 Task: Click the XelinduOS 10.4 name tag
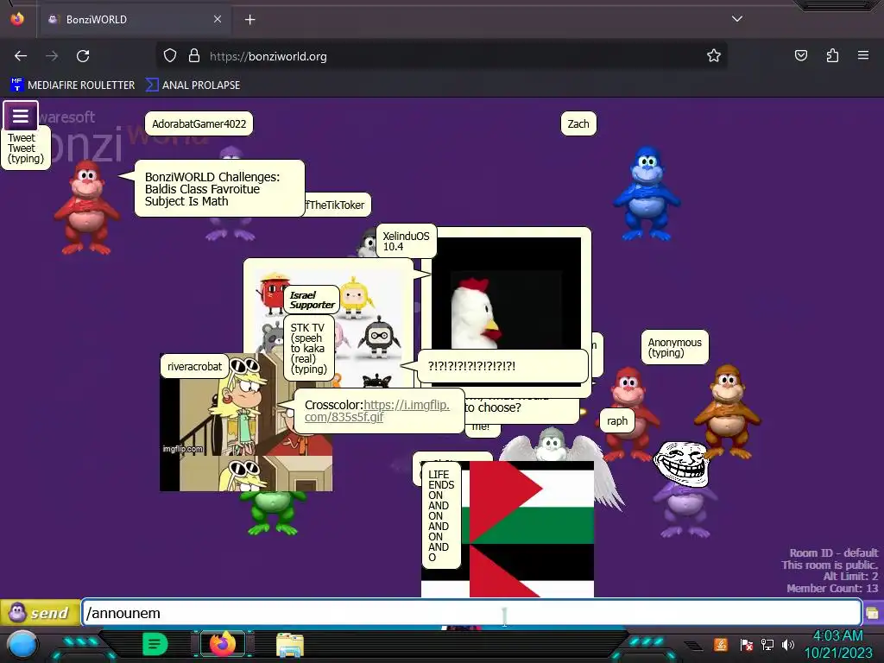tap(406, 242)
